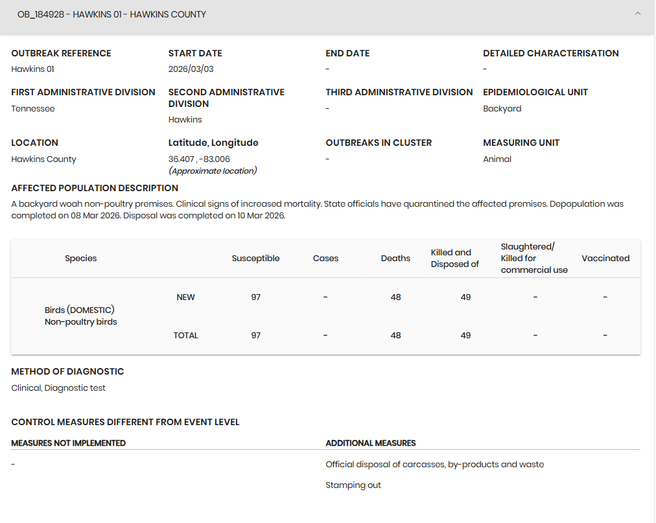Click the Cases column header
Viewport: 656px width, 523px height.
tap(325, 259)
